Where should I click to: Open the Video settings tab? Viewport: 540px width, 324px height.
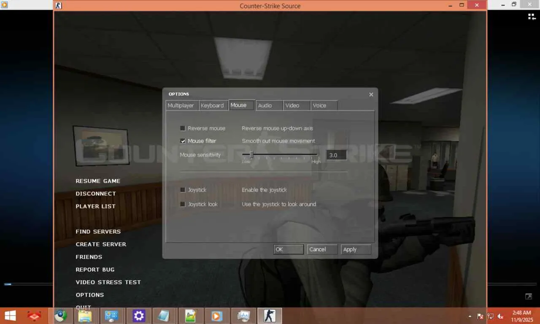(297, 105)
